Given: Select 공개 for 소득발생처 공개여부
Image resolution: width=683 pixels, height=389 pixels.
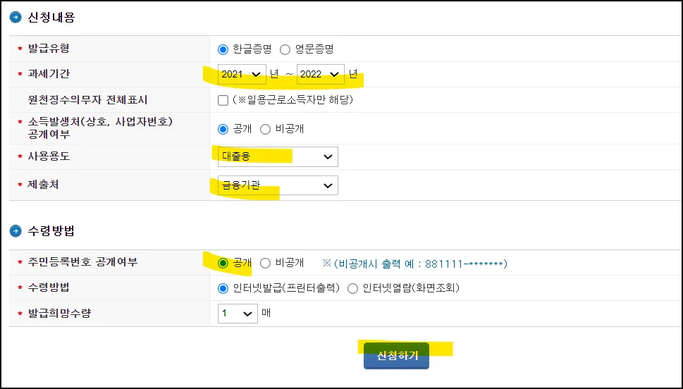Looking at the screenshot, I should click(223, 129).
